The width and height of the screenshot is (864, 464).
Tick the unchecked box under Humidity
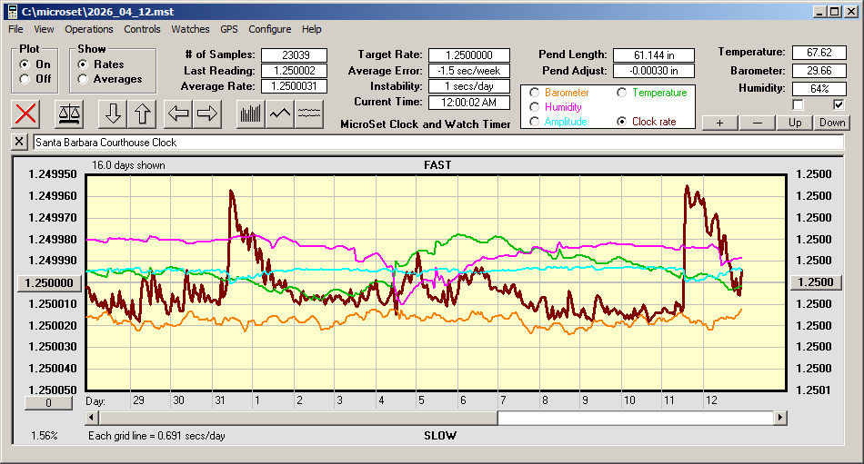tap(798, 105)
